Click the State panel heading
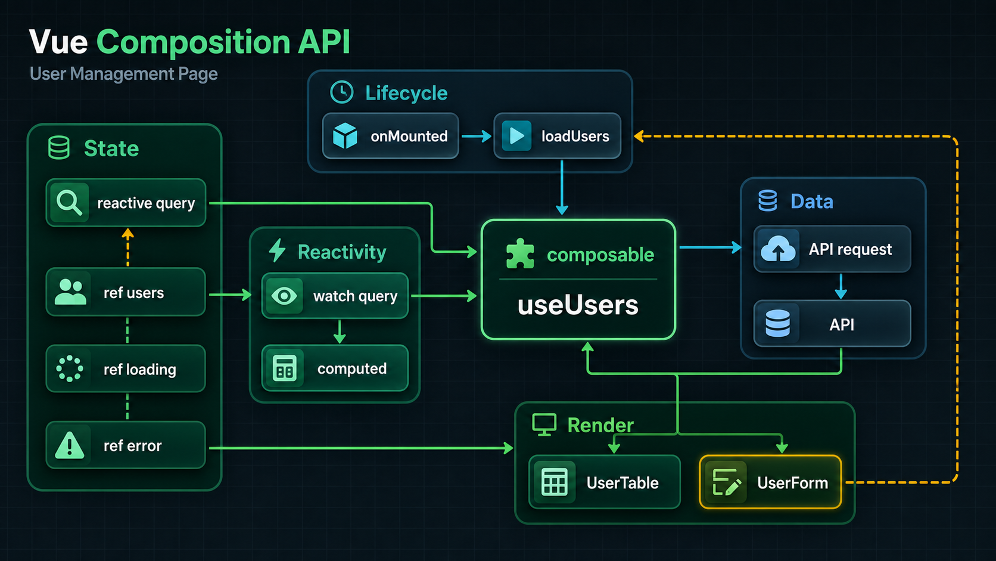 tap(111, 148)
